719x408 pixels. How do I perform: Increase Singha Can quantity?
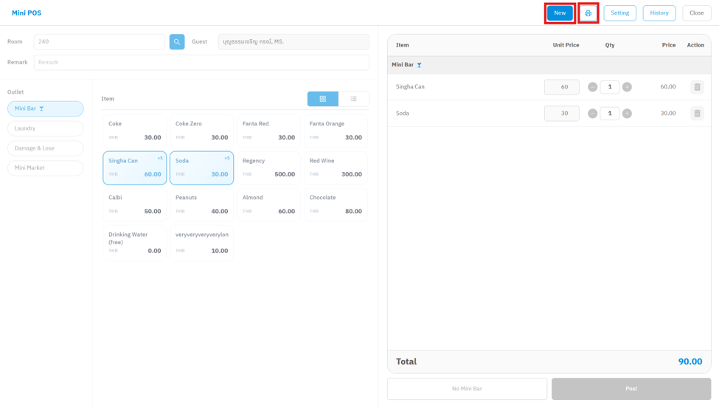click(x=627, y=87)
